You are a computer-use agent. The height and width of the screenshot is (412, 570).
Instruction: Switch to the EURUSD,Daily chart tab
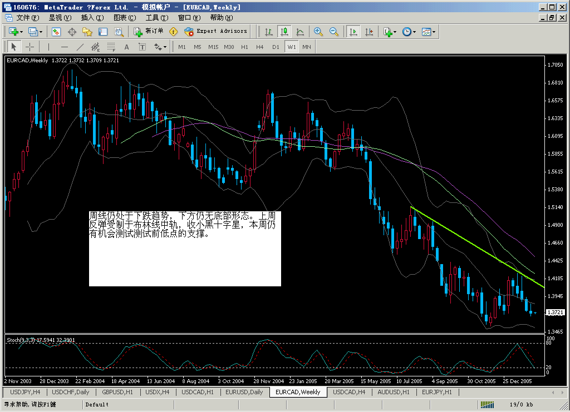(244, 392)
